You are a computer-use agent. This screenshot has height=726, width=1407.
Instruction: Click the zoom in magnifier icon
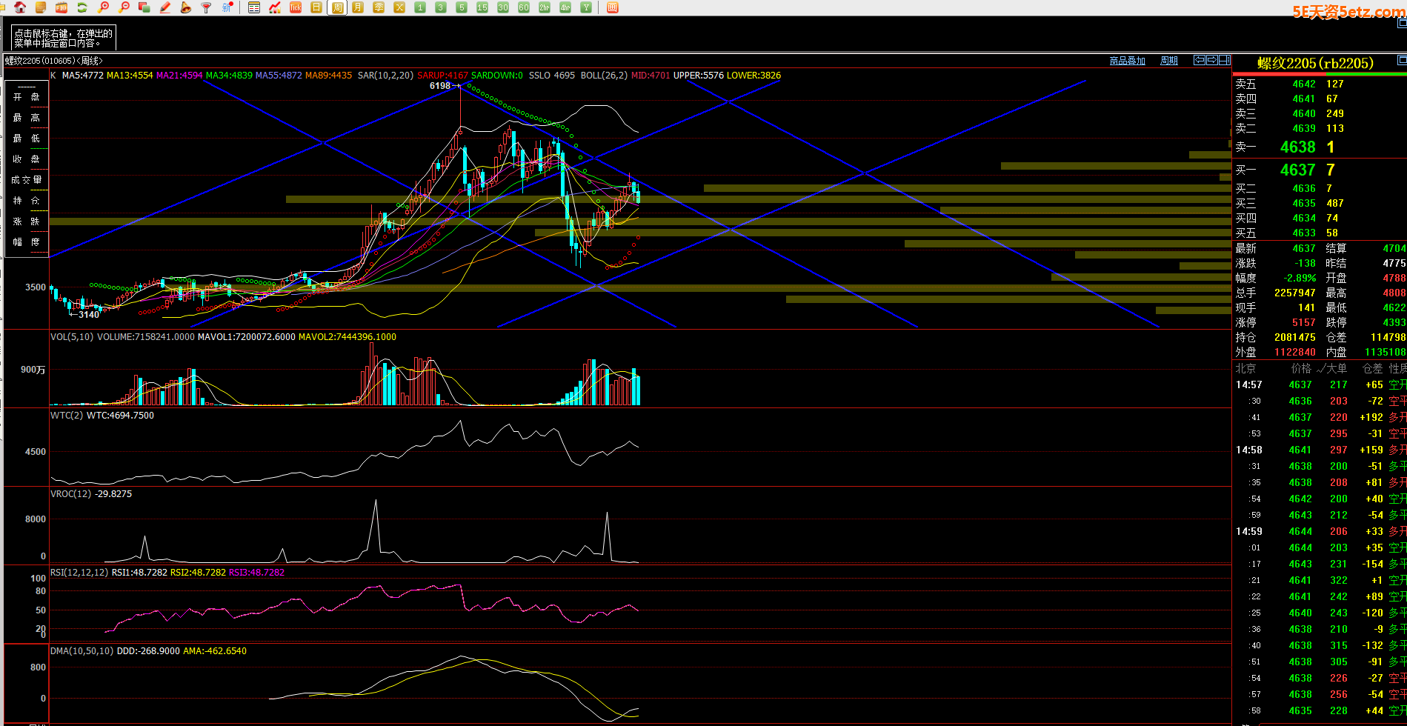click(x=104, y=7)
